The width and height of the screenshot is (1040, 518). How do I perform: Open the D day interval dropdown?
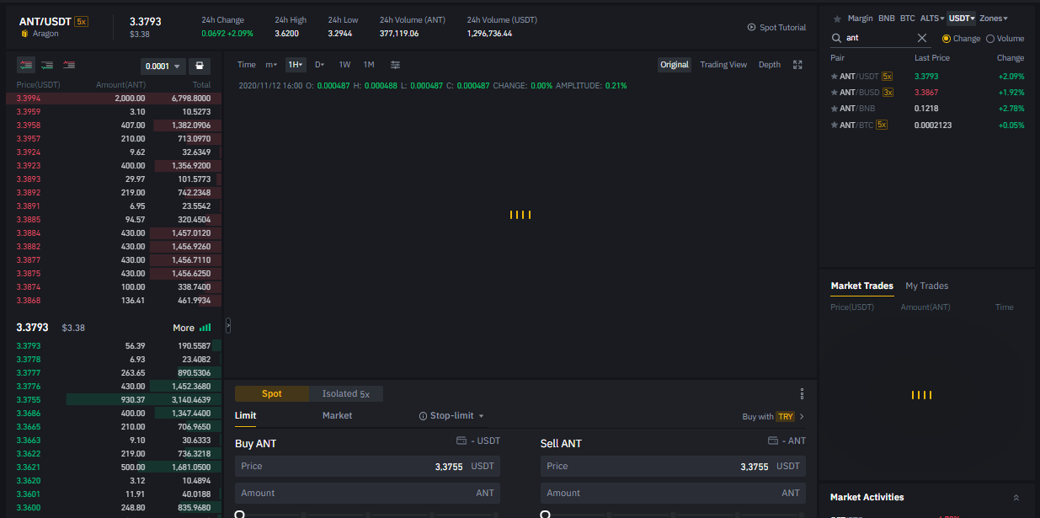320,65
